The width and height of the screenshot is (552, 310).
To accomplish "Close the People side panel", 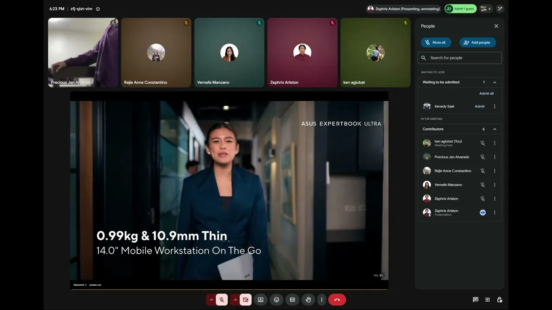I will [x=496, y=26].
